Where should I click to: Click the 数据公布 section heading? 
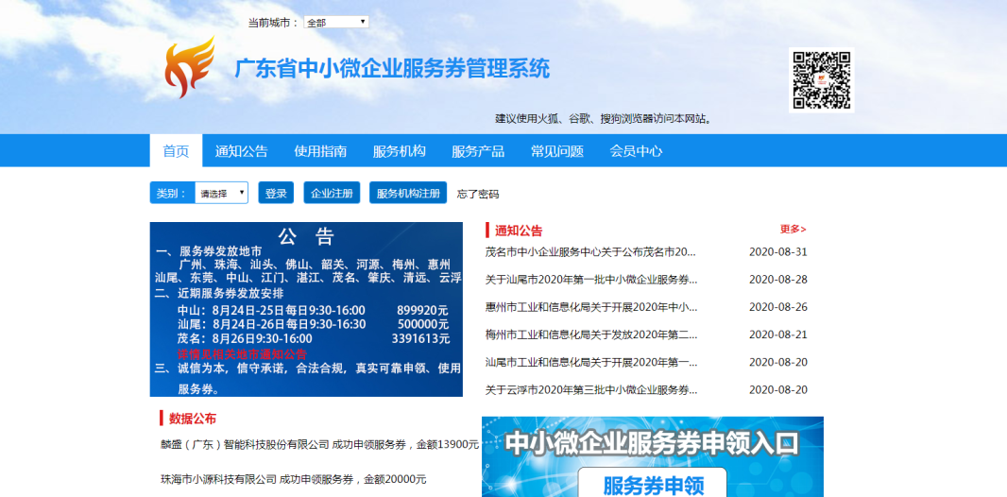click(x=193, y=420)
